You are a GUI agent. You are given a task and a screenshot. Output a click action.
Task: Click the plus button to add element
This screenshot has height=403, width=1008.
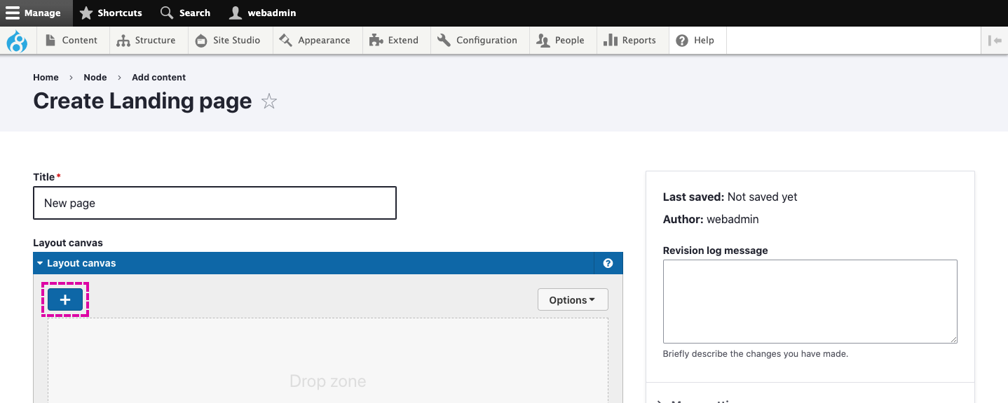coord(65,300)
